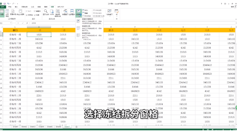
Task: Adjust the status bar zoom slider
Action: (223, 130)
